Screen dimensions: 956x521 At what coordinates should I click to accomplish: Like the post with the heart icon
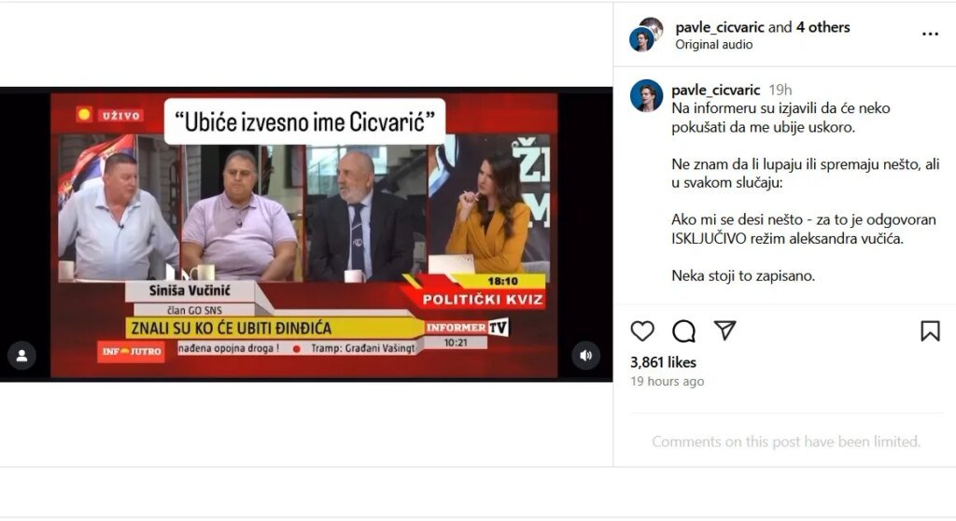642,331
